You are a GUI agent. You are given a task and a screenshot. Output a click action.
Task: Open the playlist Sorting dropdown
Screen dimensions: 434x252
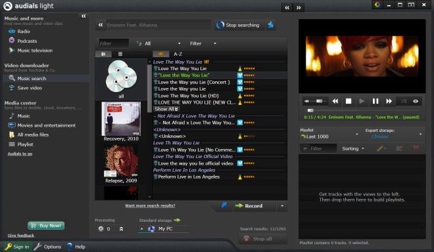click(353, 148)
